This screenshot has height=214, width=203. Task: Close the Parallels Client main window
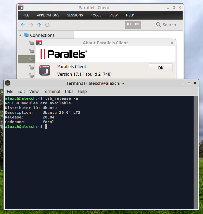pyautogui.click(x=180, y=8)
